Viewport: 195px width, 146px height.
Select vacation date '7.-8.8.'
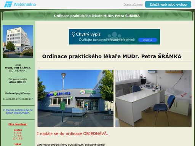click(x=18, y=136)
